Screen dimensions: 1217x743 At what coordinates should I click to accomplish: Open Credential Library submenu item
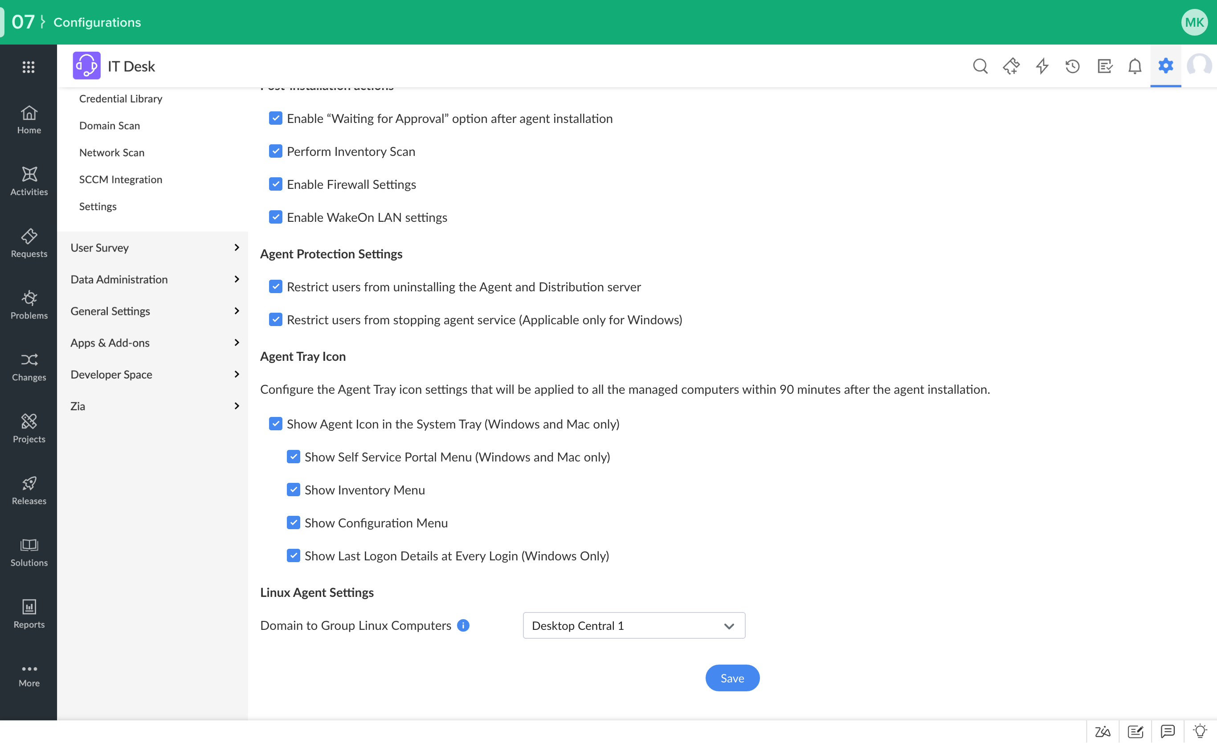point(121,99)
